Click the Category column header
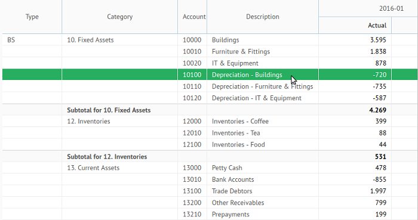This screenshot has width=418, height=220. 119,17
